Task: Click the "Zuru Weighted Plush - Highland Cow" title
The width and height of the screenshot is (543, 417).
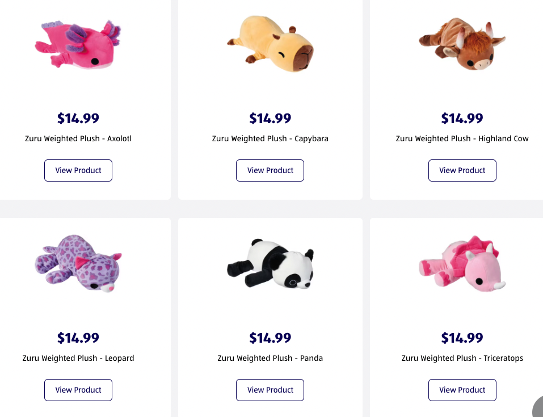Action: (462, 138)
